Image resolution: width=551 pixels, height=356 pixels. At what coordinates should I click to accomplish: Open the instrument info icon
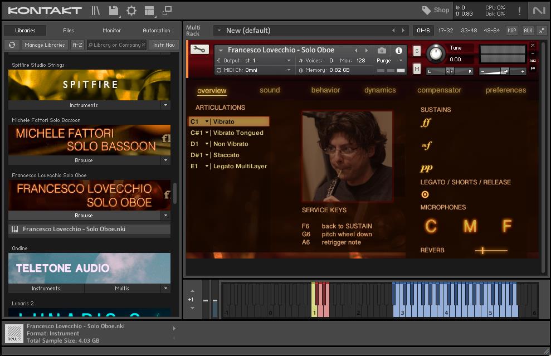click(398, 51)
